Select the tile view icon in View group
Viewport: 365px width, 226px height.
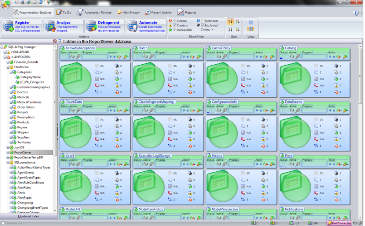pos(250,29)
